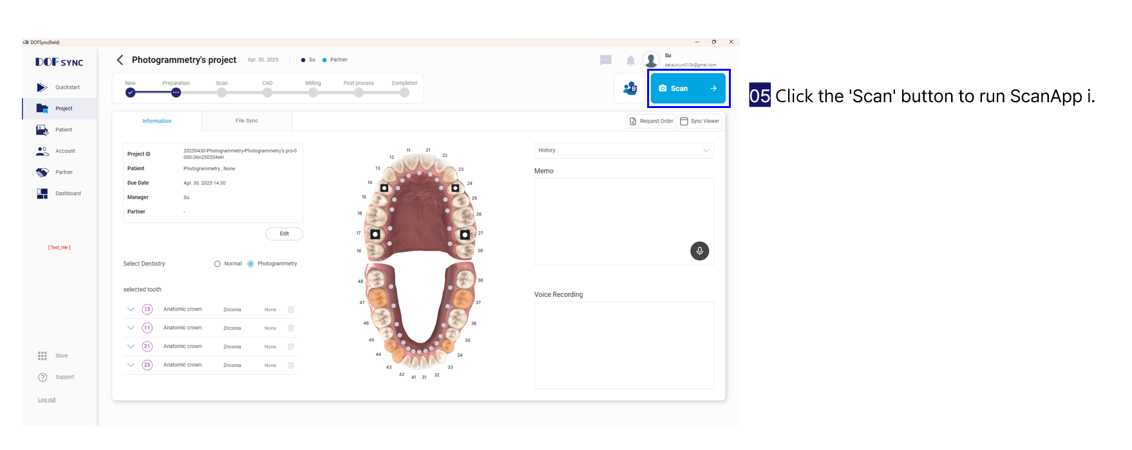The width and height of the screenshot is (1132, 450).
Task: Click the partner share icon beside Scan
Action: 630,89
